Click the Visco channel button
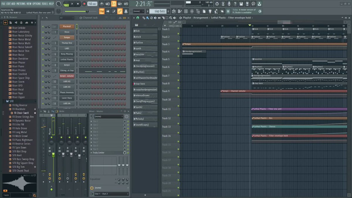The image size is (352, 198). pos(67,32)
